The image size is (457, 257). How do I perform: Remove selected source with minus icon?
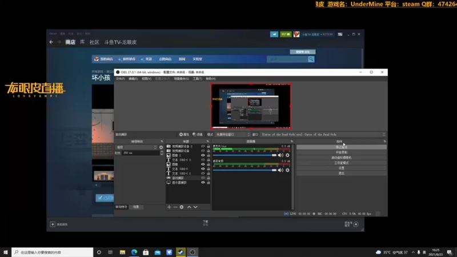[x=175, y=207]
